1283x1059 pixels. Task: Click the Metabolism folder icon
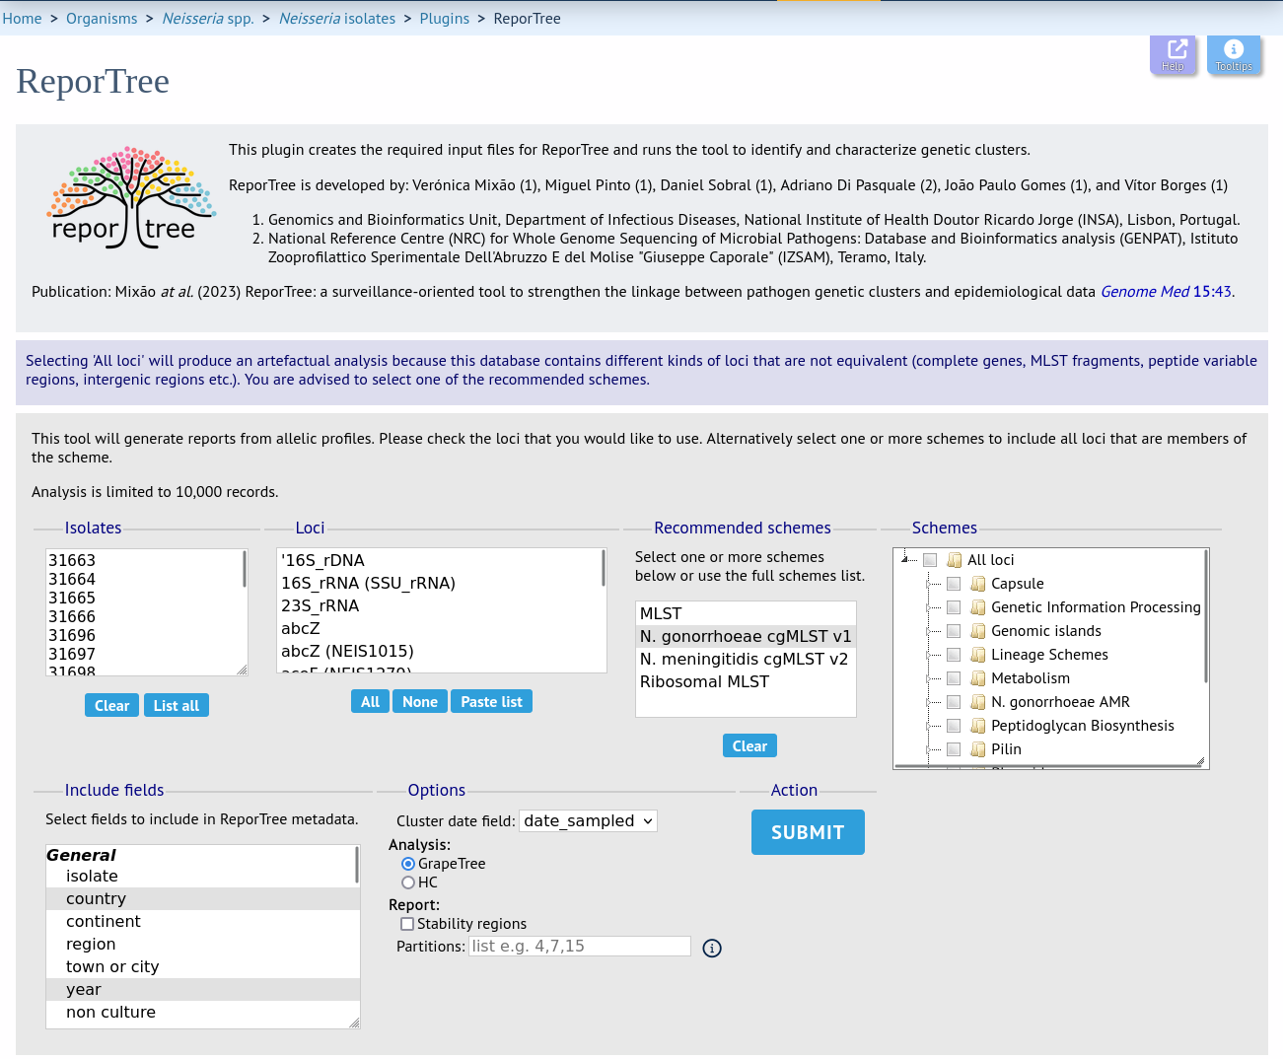pyautogui.click(x=978, y=678)
